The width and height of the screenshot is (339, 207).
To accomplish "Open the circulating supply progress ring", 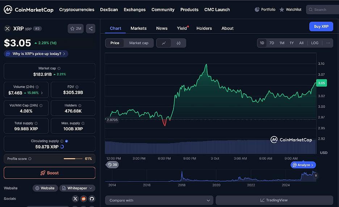I will (x=62, y=147).
